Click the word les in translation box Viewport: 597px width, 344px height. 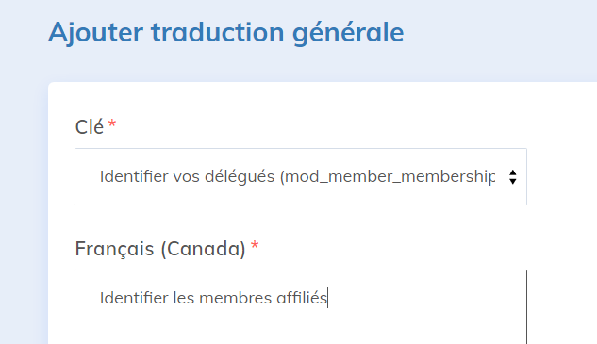(184, 298)
